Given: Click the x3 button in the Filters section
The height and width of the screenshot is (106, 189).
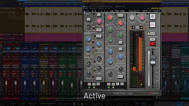Looking at the screenshot, I should (89, 19).
